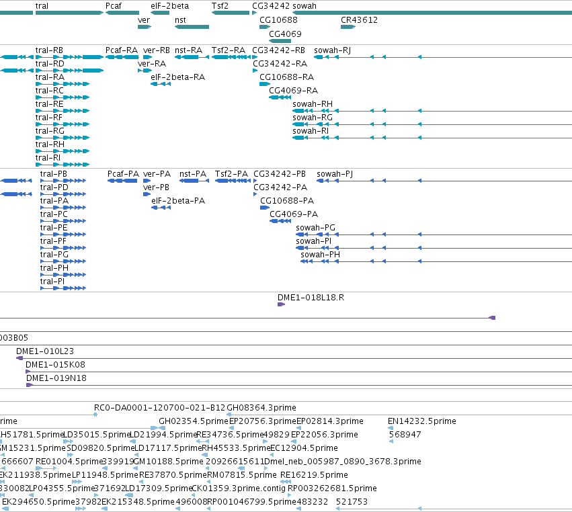This screenshot has width=572, height=512.
Task: Click transcript label Pcaf-RA
Action: [x=122, y=50]
